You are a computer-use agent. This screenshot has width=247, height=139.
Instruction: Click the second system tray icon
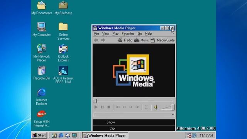coord(195,136)
